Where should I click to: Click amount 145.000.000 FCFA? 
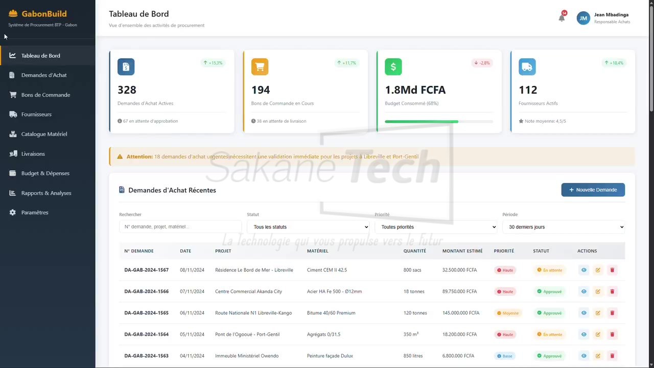pyautogui.click(x=461, y=313)
